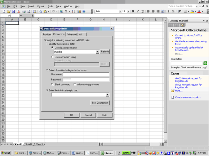209x156 pixels.
Task: Click the green search go arrow
Action: 205,63
